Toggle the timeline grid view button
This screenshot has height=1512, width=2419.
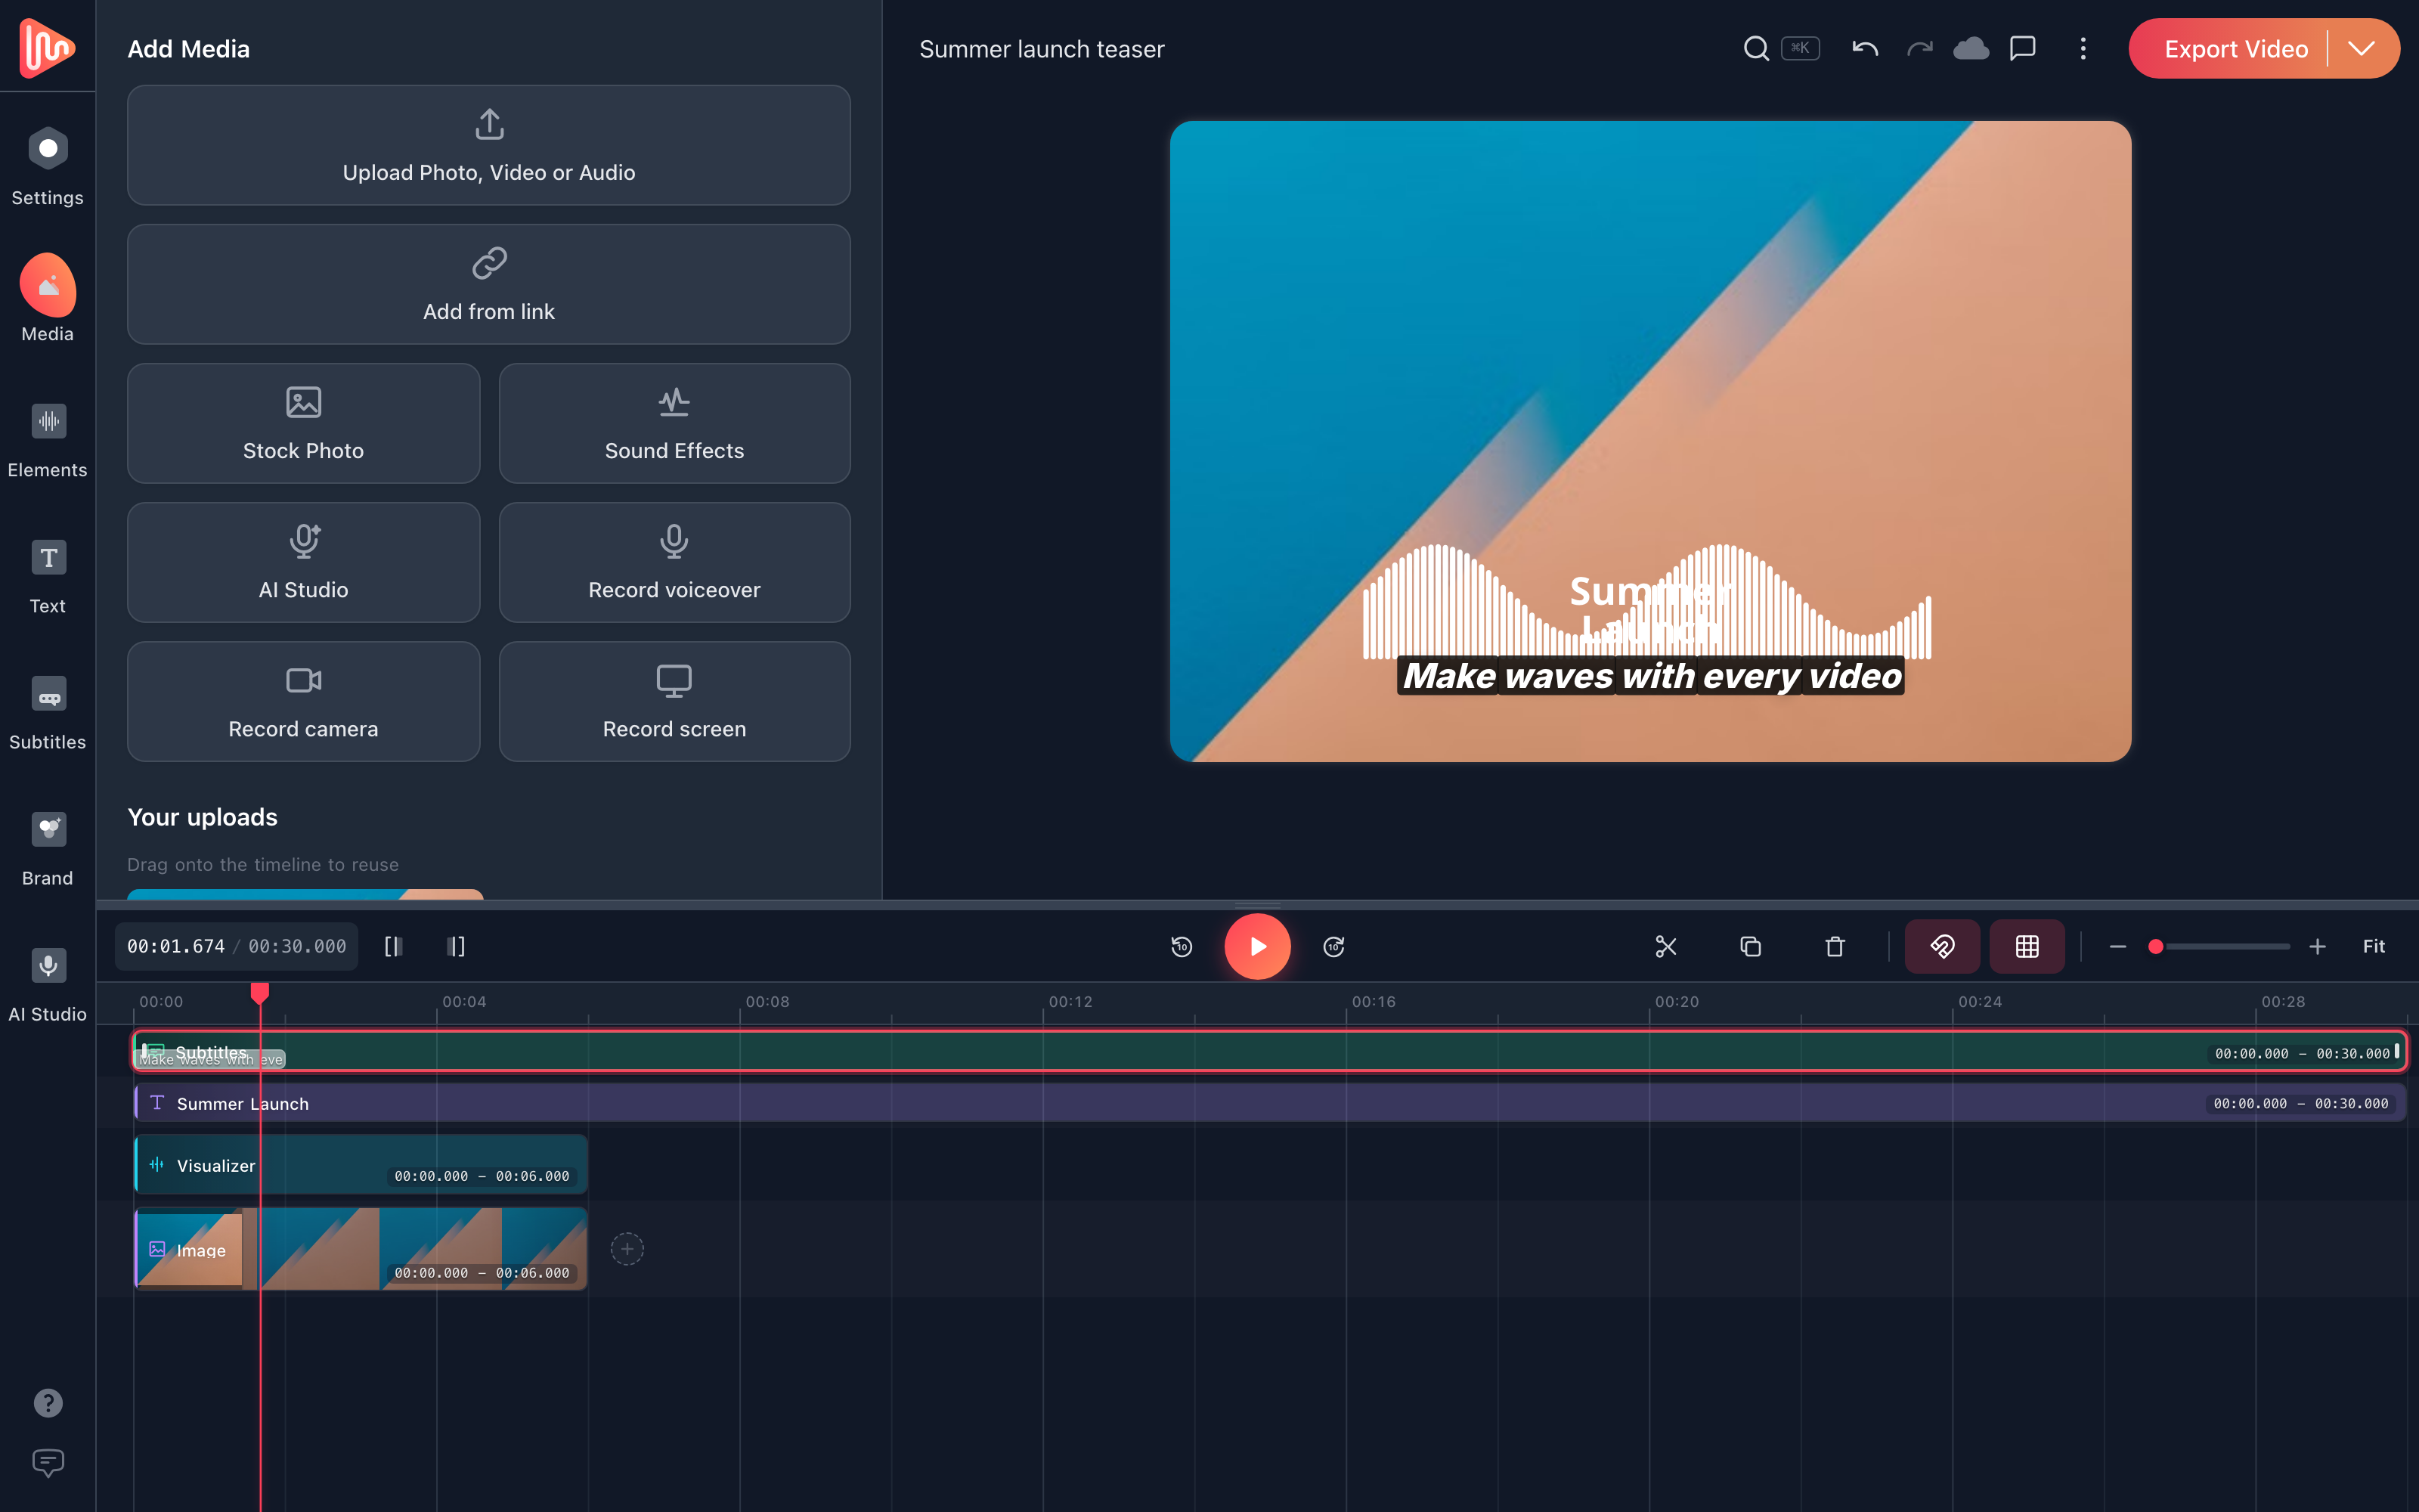point(2027,946)
